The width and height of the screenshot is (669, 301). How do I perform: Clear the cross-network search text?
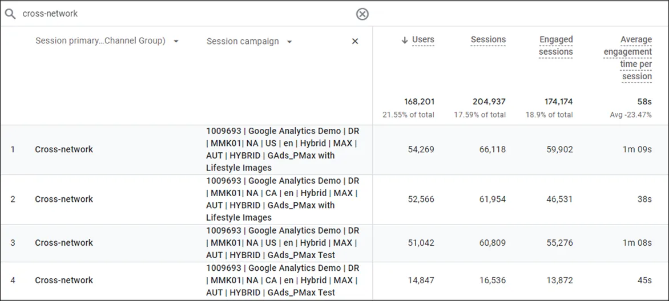coord(362,14)
